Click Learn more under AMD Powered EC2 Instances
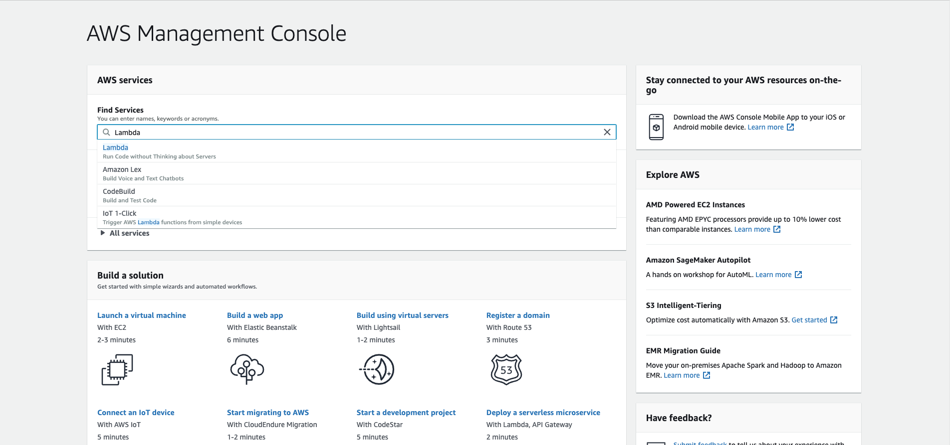950x445 pixels. coord(752,229)
